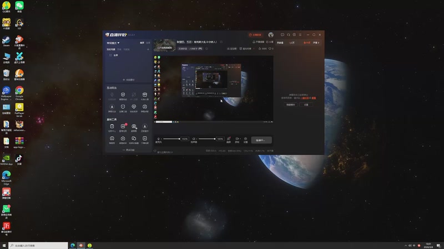
Task: Click the Windows taskbar search box
Action: pyautogui.click(x=38, y=246)
